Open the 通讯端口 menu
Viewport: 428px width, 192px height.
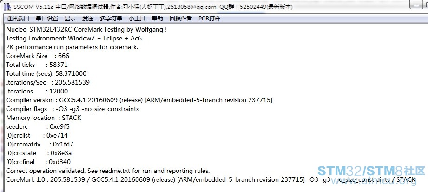coord(18,19)
